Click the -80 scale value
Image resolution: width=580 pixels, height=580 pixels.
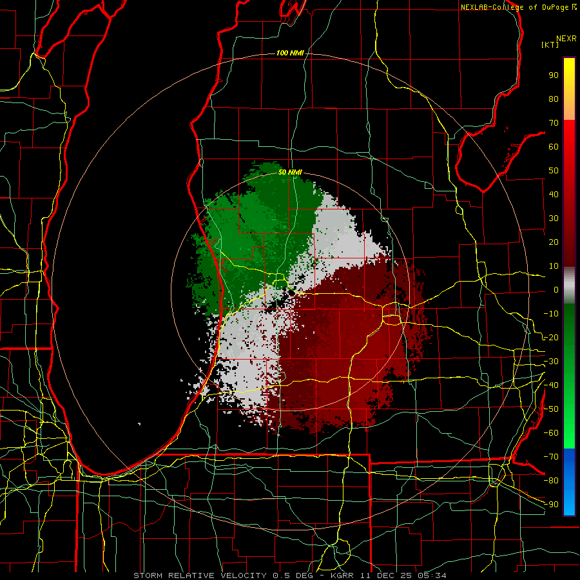pyautogui.click(x=551, y=481)
